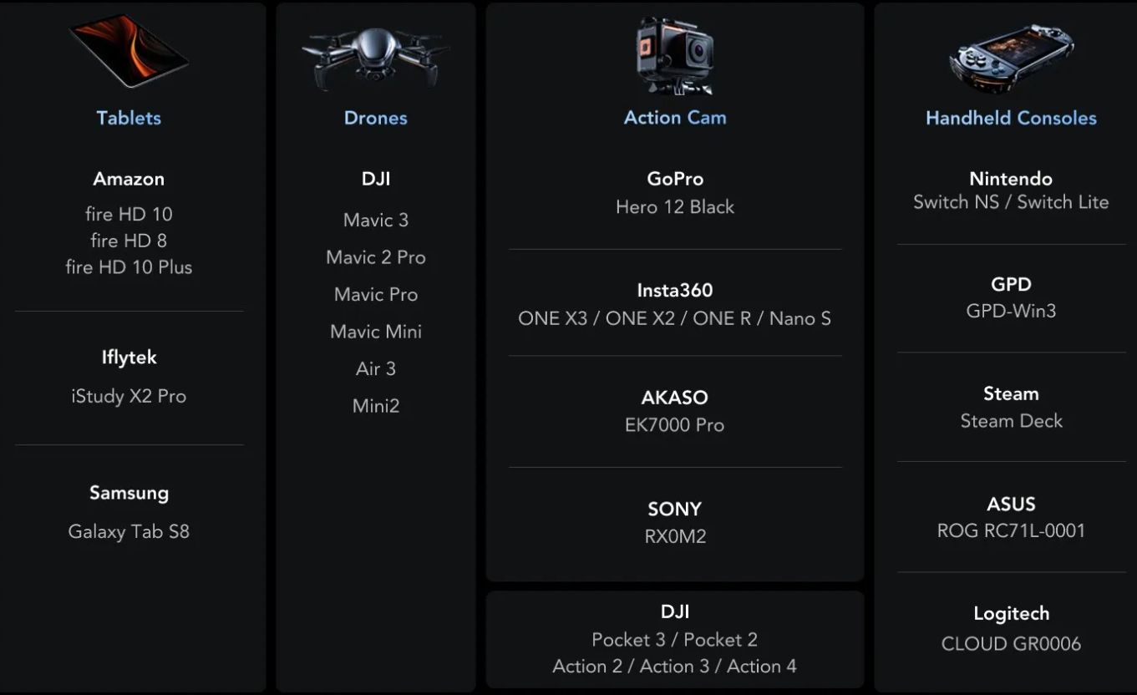Image resolution: width=1137 pixels, height=695 pixels.
Task: Select the Galaxy Tab S8 model
Action: click(129, 532)
